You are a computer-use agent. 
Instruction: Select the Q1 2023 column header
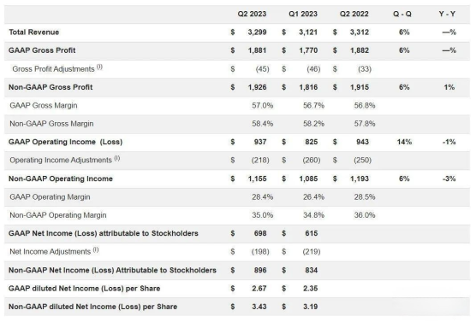303,14
